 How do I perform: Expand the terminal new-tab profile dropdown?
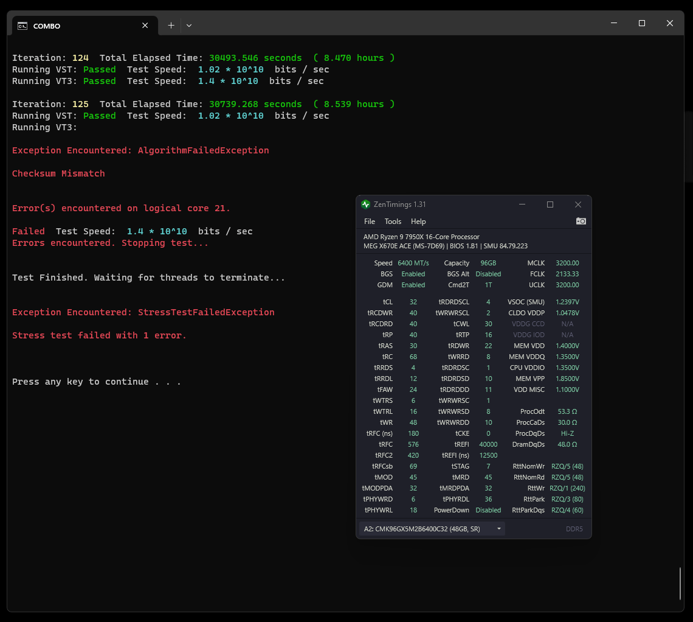pos(189,26)
